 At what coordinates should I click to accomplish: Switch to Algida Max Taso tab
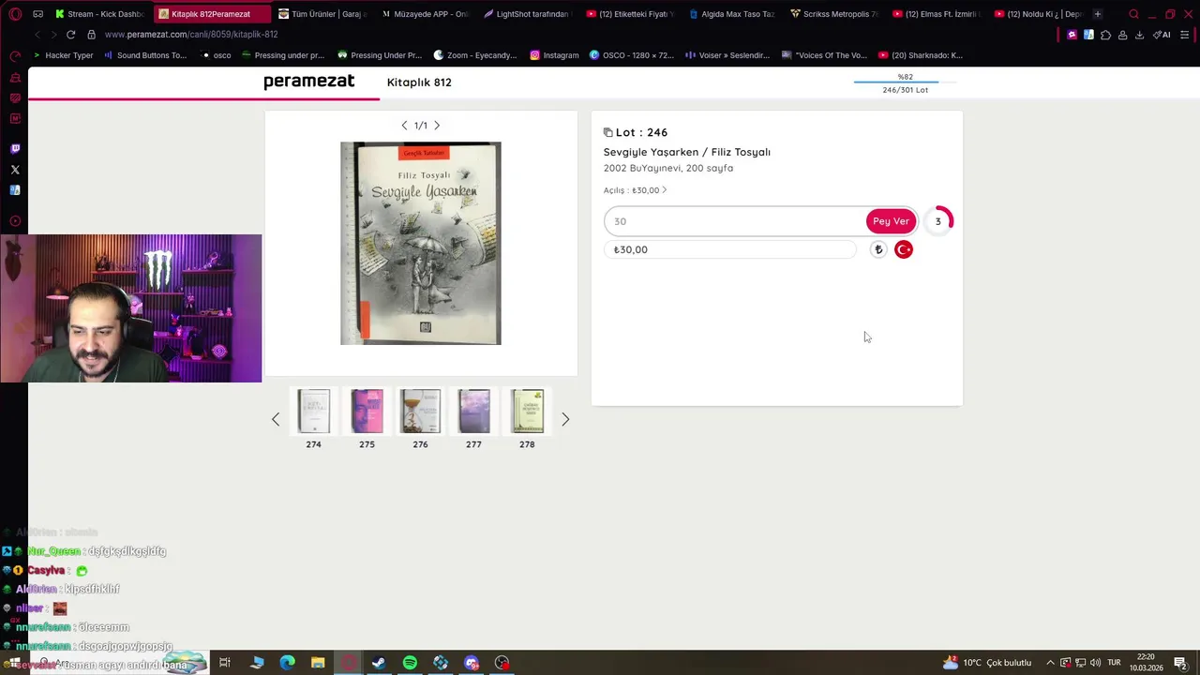pyautogui.click(x=731, y=14)
